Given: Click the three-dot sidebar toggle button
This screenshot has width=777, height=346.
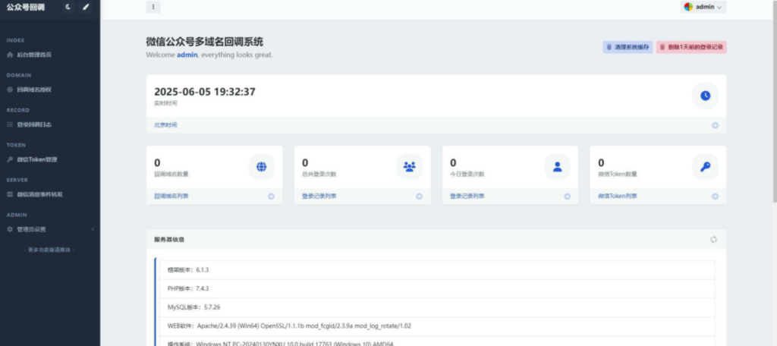Looking at the screenshot, I should [x=153, y=7].
